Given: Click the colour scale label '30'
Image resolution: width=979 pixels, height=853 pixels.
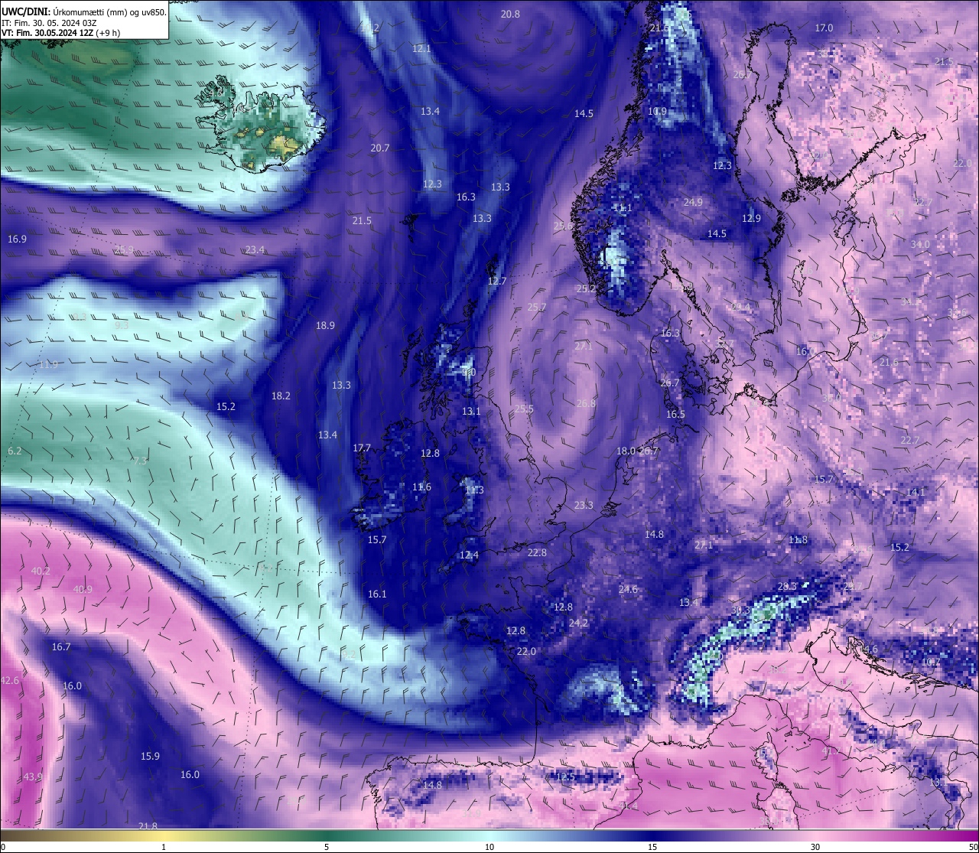Looking at the screenshot, I should point(815,847).
